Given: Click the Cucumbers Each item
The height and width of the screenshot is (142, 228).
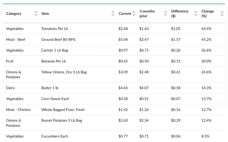Looking at the screenshot, I should pyautogui.click(x=55, y=136).
